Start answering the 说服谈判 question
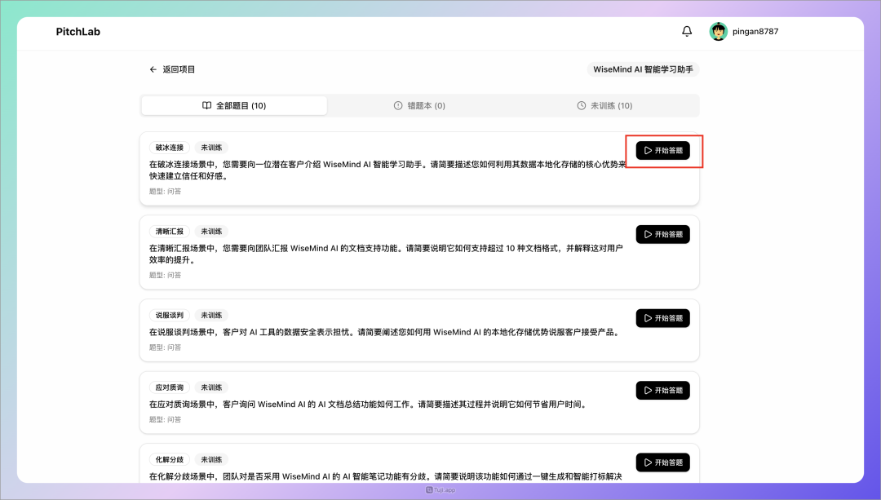This screenshot has height=500, width=881. (x=662, y=318)
